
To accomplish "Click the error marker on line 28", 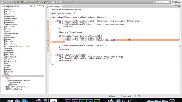I will click(48, 40).
